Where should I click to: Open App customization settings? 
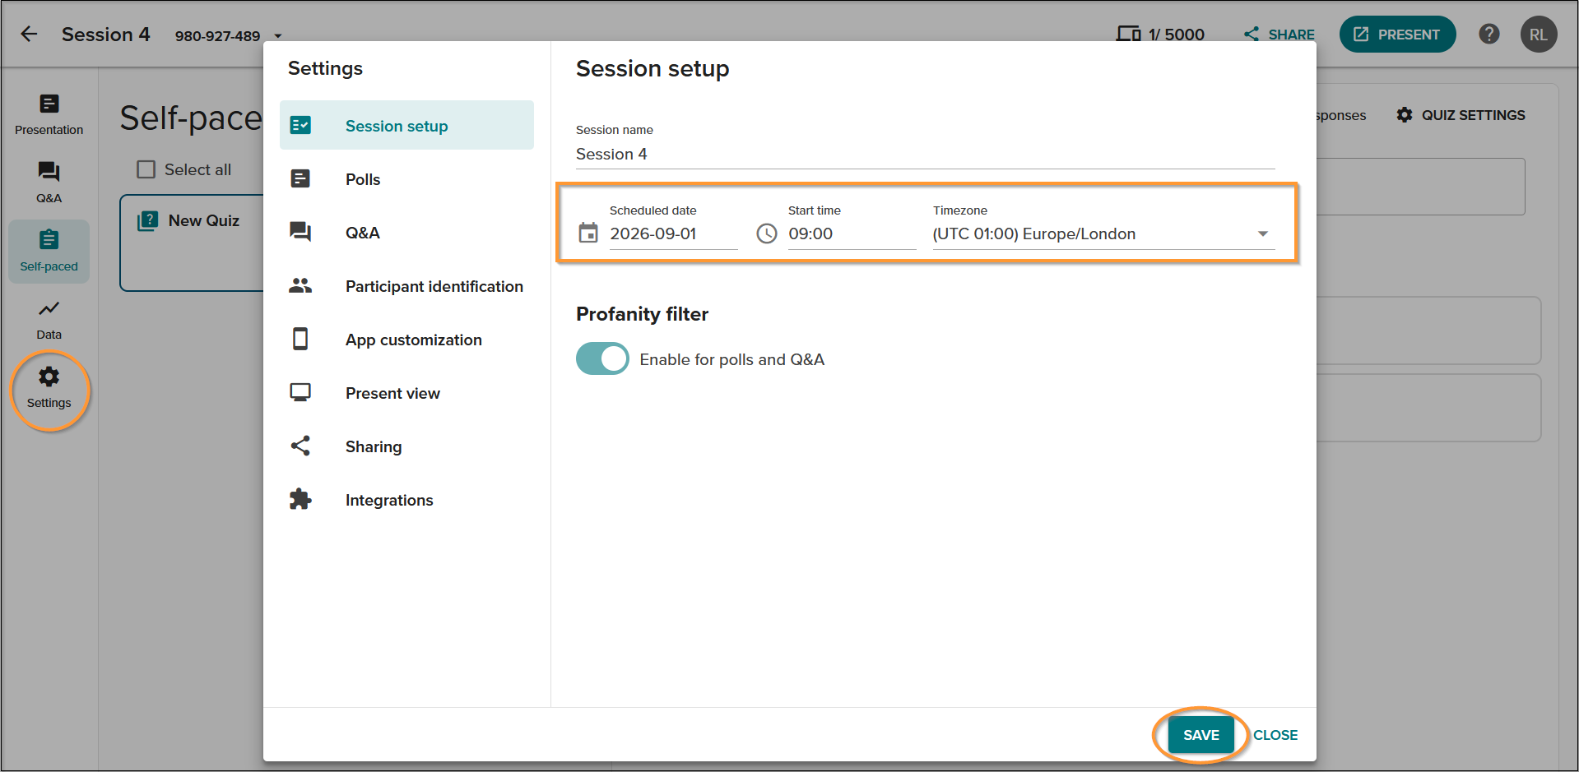(406, 340)
